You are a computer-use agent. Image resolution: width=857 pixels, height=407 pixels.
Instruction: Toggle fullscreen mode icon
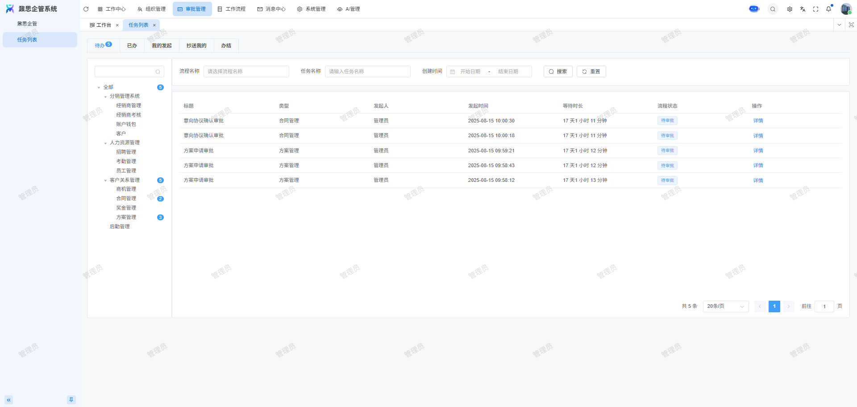[x=815, y=9]
